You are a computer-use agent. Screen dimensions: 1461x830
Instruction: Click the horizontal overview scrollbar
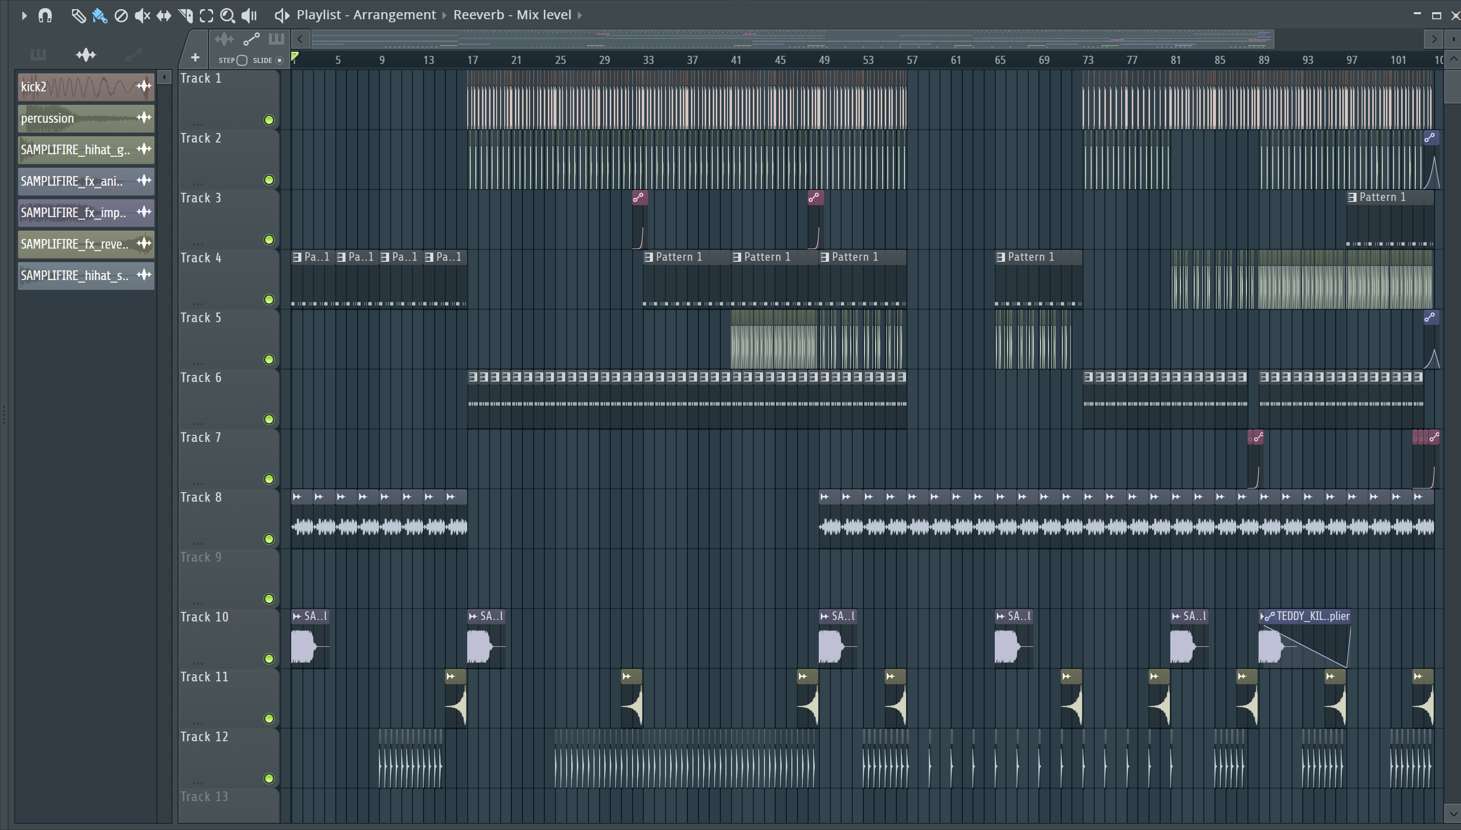click(792, 40)
